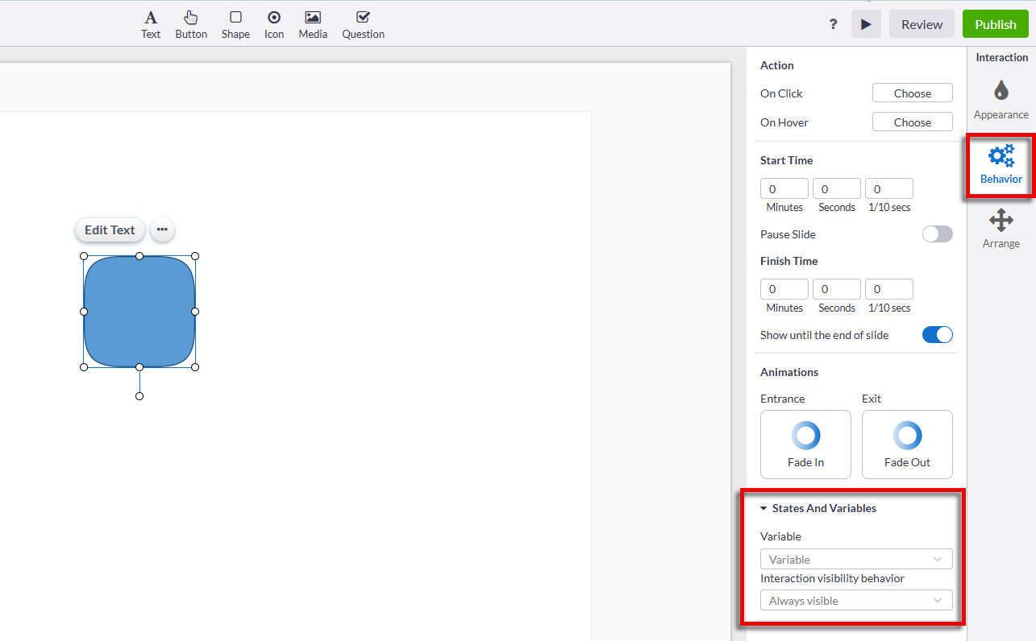Click the top-right resize handle of shape
This screenshot has width=1036, height=641.
[x=195, y=256]
